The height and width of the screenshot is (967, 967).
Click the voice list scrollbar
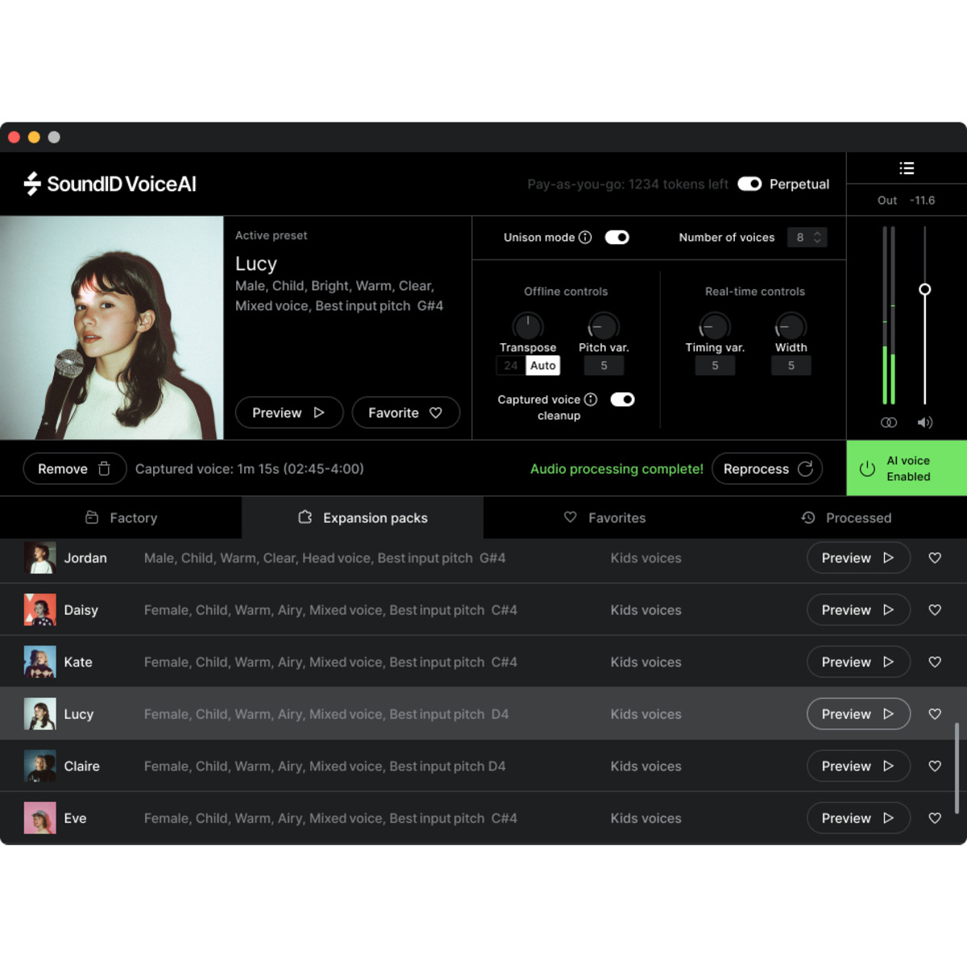click(x=957, y=768)
